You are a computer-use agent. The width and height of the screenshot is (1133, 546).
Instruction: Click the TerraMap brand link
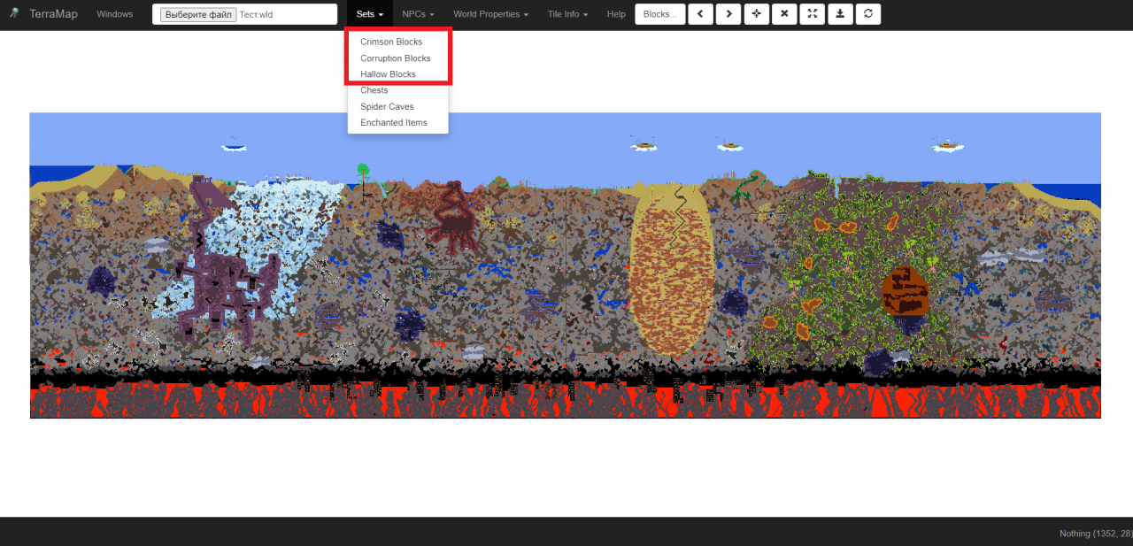[52, 14]
